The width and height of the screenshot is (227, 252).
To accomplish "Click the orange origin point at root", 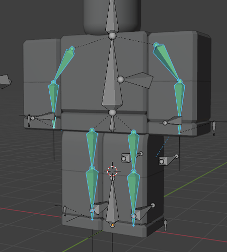I will click(x=112, y=225).
